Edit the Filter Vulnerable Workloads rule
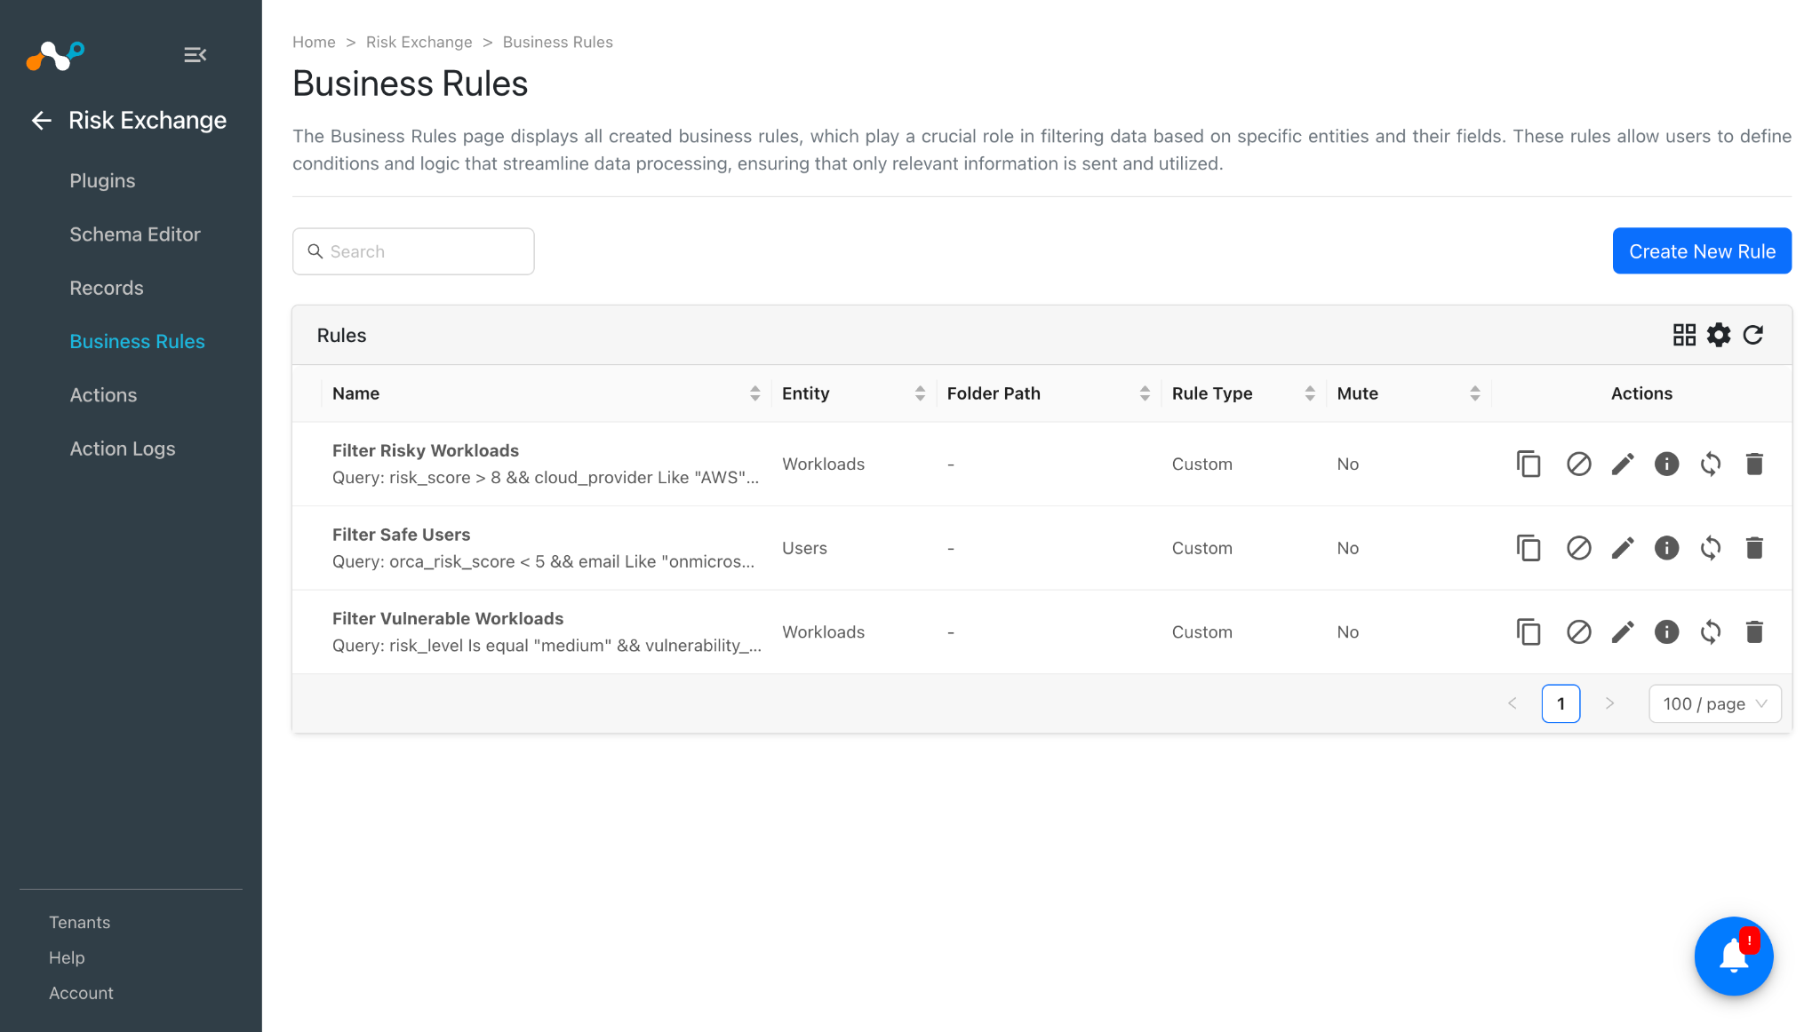Image resolution: width=1820 pixels, height=1032 pixels. point(1623,631)
